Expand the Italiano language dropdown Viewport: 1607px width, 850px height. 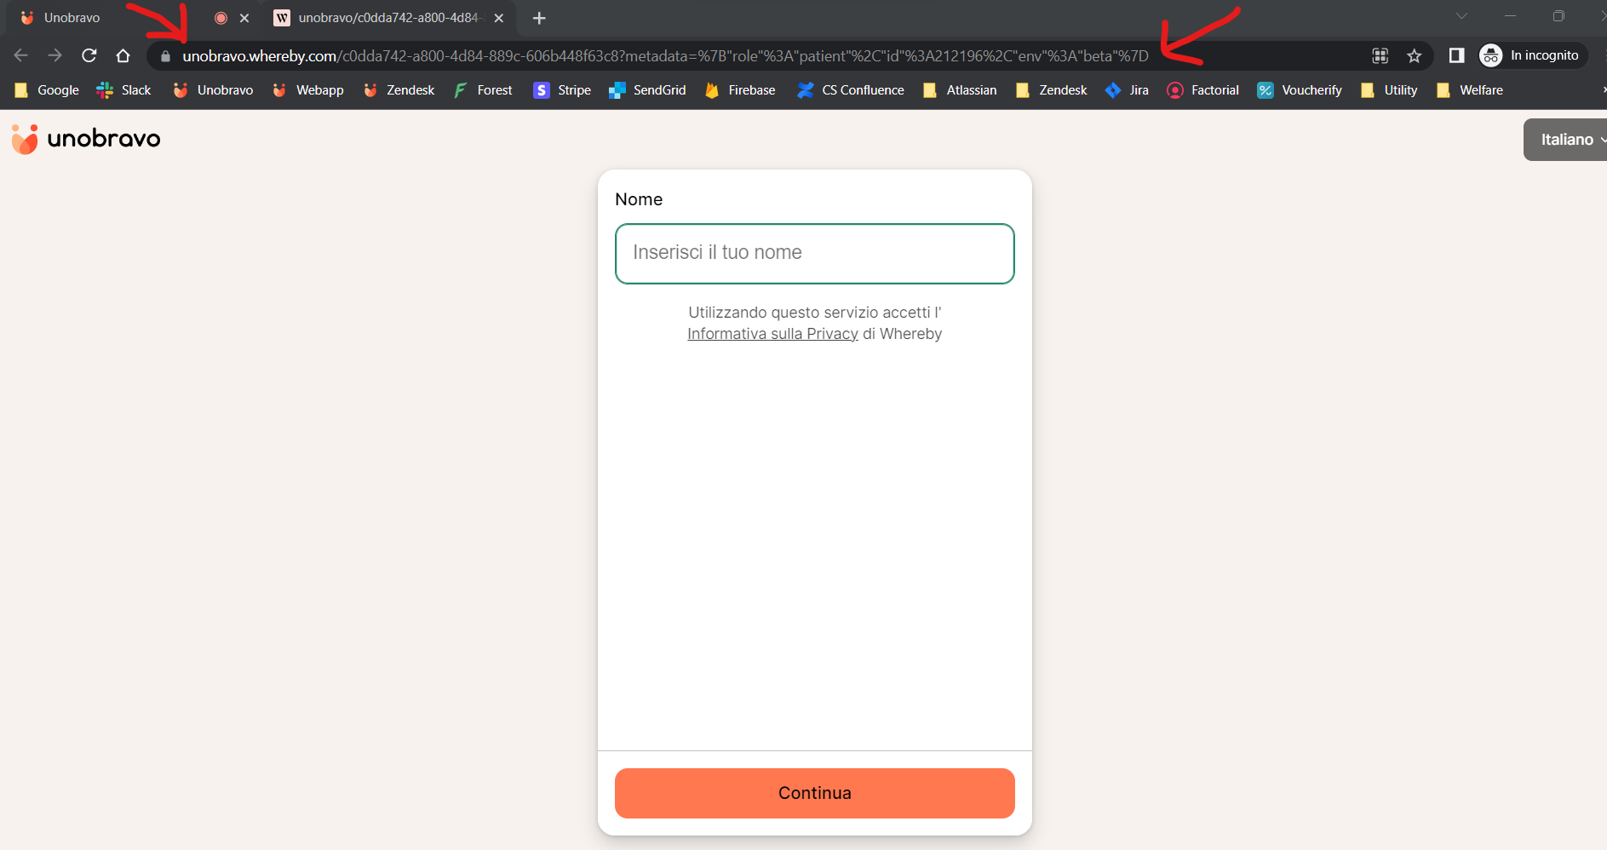click(x=1568, y=140)
